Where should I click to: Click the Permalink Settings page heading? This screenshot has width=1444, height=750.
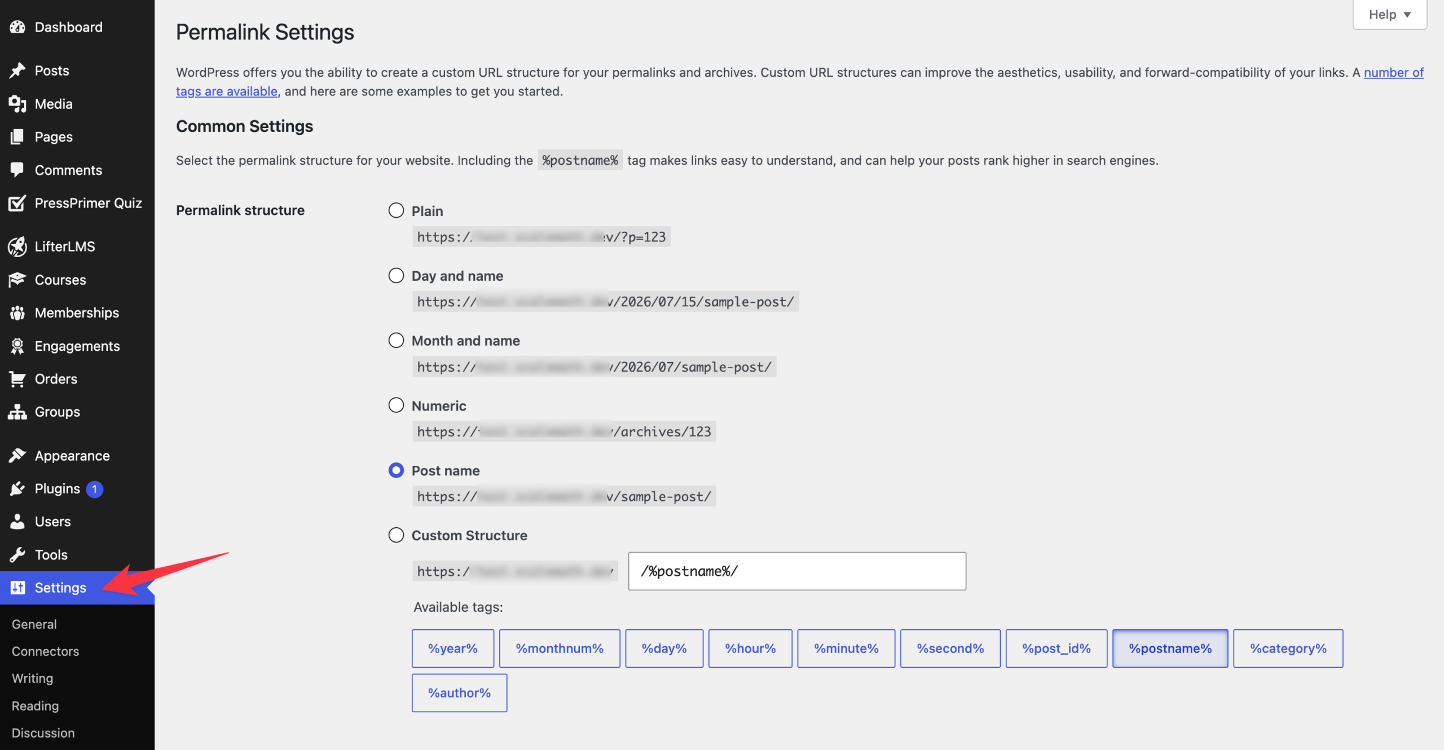pyautogui.click(x=265, y=32)
